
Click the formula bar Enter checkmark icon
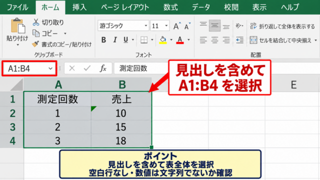point(87,68)
